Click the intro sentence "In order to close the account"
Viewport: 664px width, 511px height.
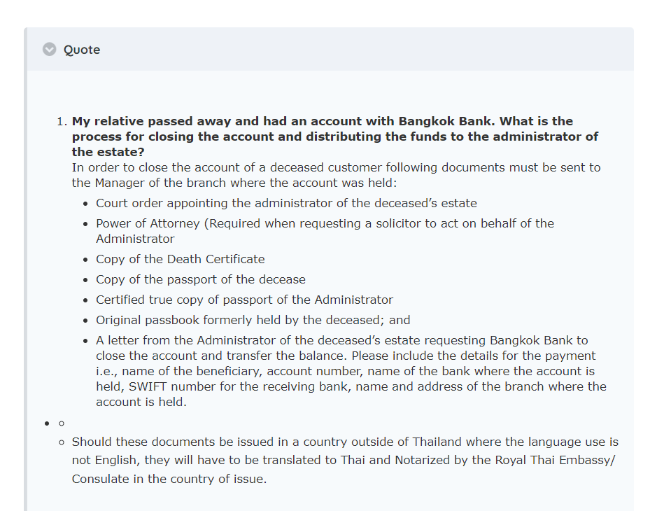coord(336,168)
